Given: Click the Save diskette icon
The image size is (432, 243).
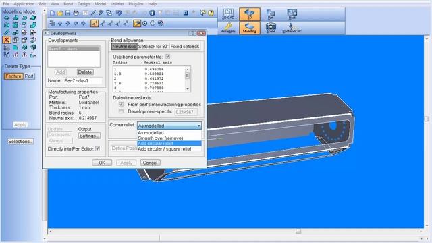Looking at the screenshot, I should click(x=67, y=13).
